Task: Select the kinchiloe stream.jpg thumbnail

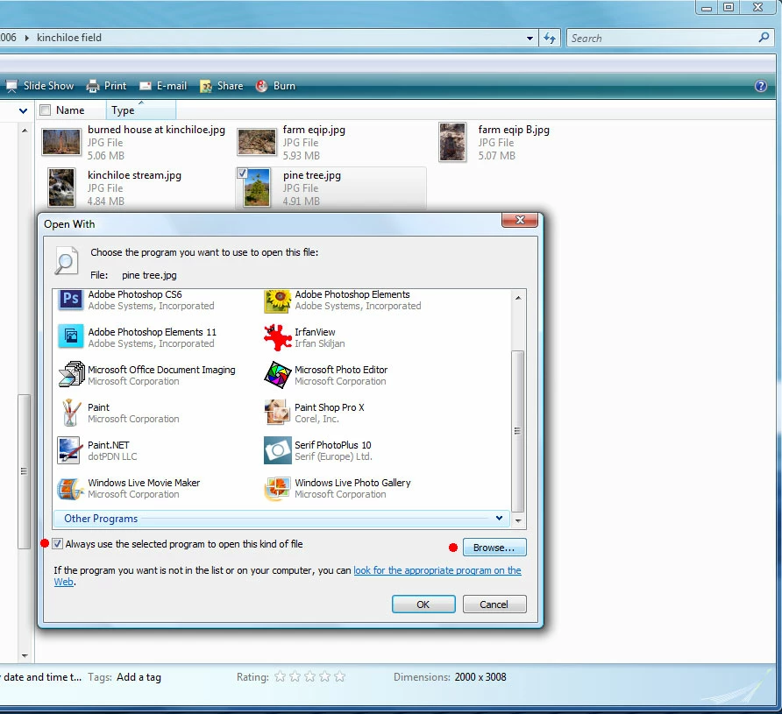Action: [x=61, y=187]
